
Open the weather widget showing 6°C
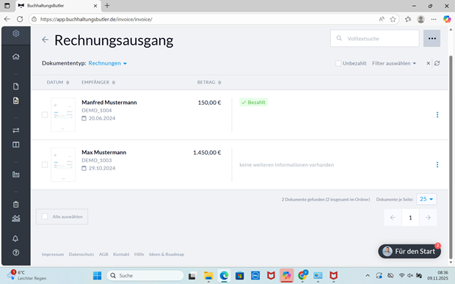pos(26,275)
